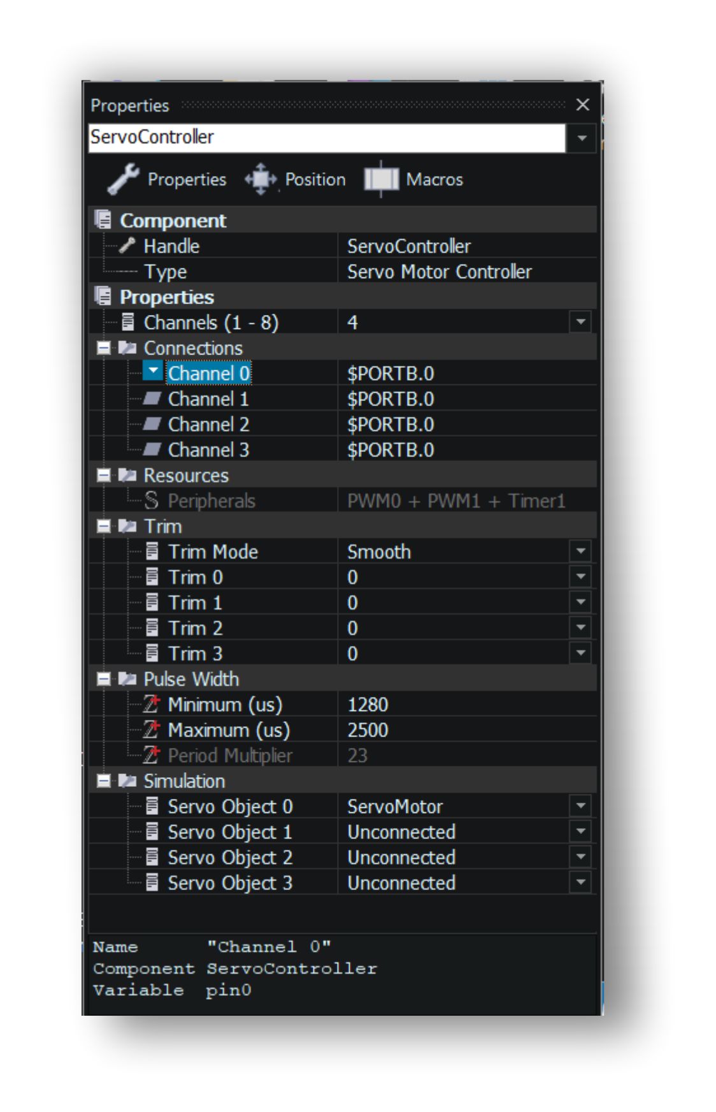716x1112 pixels.
Task: Open the Trim 2 dropdown
Action: pos(580,627)
